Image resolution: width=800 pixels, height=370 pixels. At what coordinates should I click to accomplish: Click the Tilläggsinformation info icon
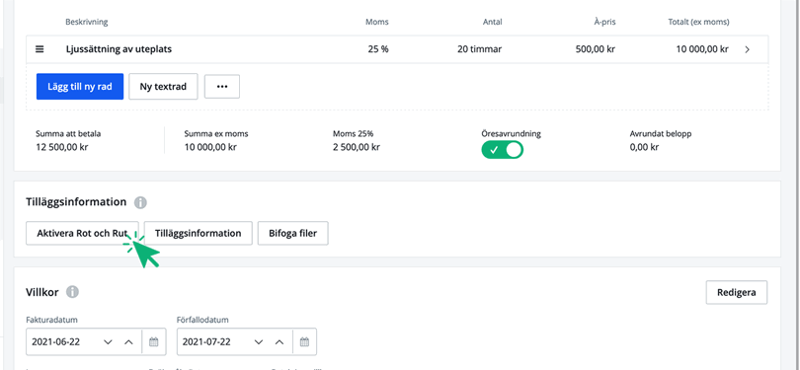click(x=140, y=203)
